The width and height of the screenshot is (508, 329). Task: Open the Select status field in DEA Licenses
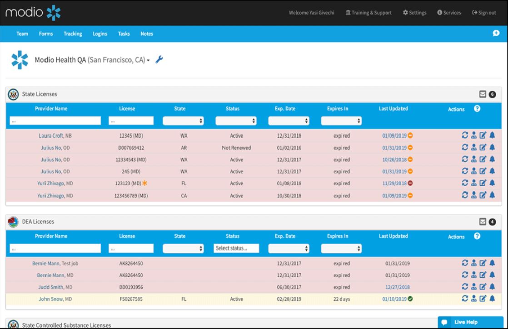pos(236,248)
